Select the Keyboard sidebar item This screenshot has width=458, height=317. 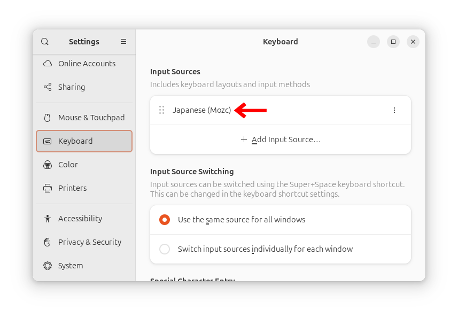point(84,141)
